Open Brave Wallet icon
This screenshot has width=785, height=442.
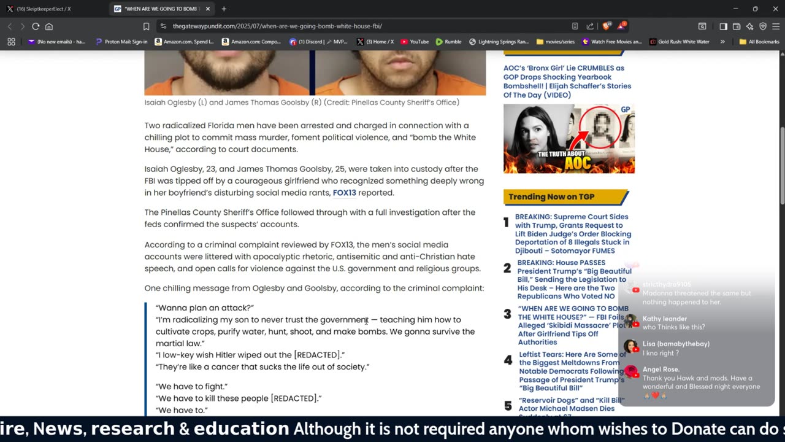(737, 26)
